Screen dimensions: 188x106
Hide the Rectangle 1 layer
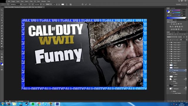coord(168,68)
